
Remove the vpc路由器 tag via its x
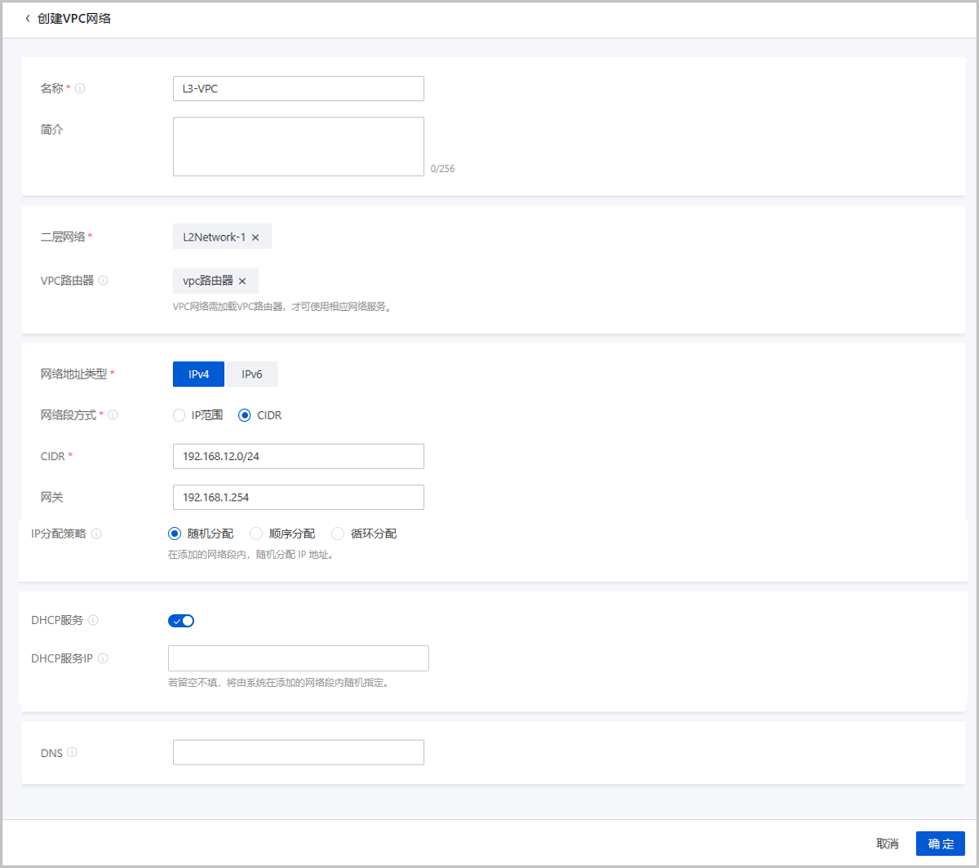(241, 280)
